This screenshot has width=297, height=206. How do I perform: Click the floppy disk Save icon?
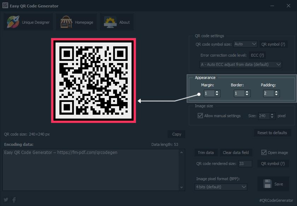(x=267, y=184)
